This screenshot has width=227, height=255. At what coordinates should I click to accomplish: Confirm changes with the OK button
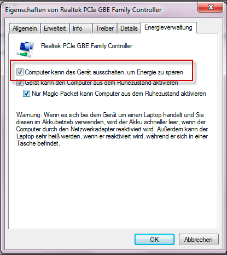[154, 239]
